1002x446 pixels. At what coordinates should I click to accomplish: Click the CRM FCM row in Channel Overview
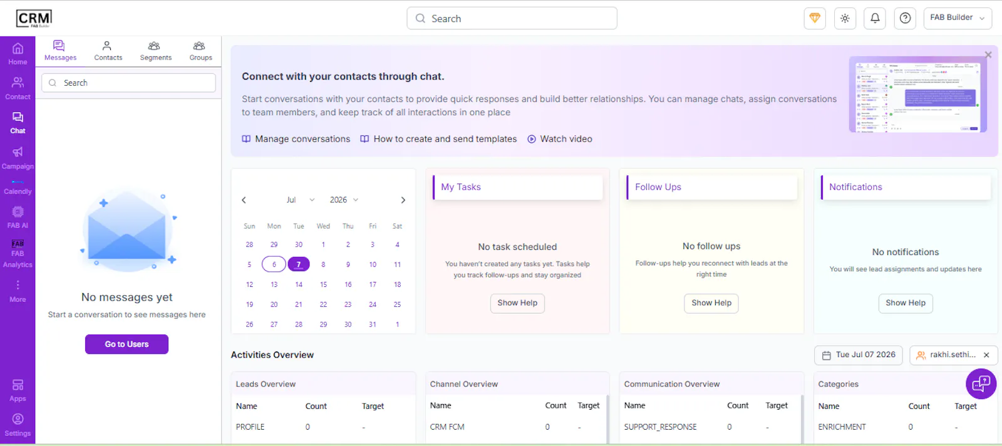pos(516,427)
